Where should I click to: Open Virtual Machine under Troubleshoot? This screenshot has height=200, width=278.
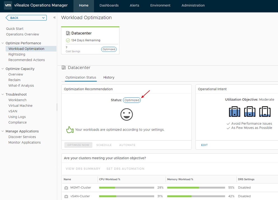point(20,105)
